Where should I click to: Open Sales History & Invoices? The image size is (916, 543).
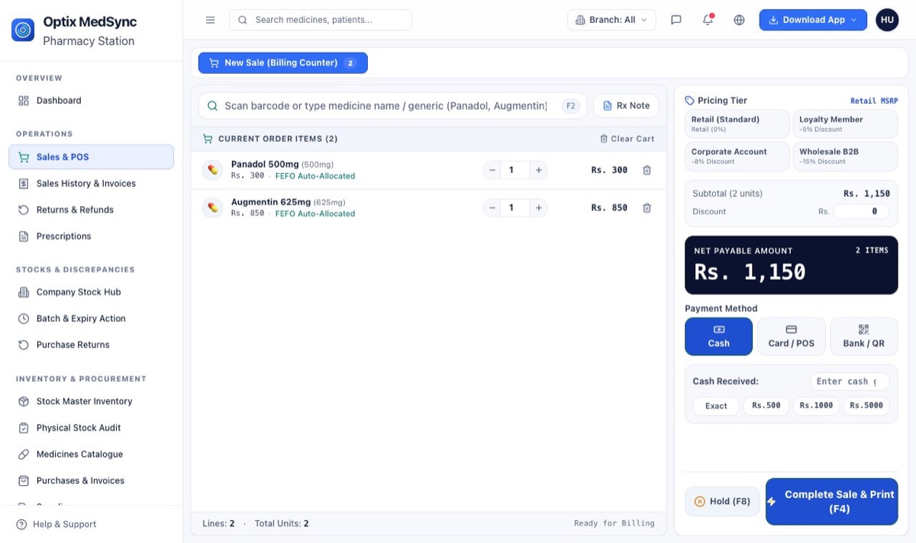[x=91, y=184]
